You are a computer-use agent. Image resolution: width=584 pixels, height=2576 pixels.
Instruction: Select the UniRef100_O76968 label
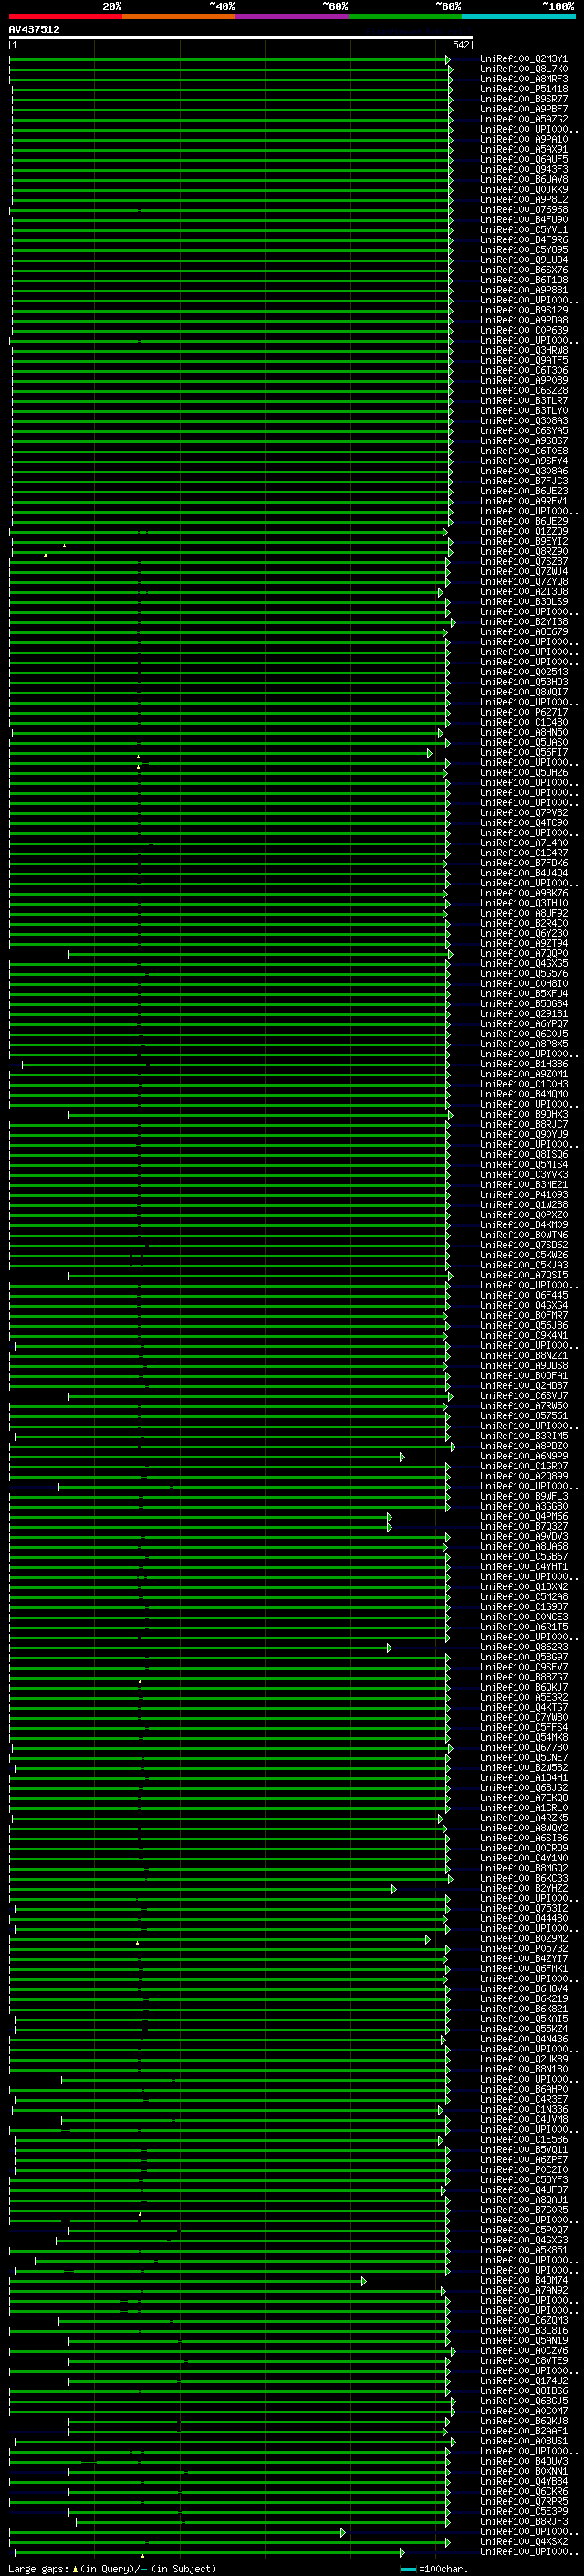[x=524, y=210]
